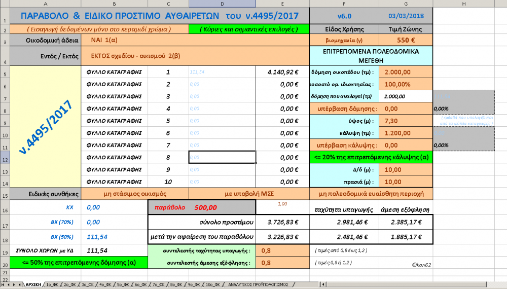The image size is (507, 289).
Task: Click the last-sheet navigation arrow
Action: [20, 284]
